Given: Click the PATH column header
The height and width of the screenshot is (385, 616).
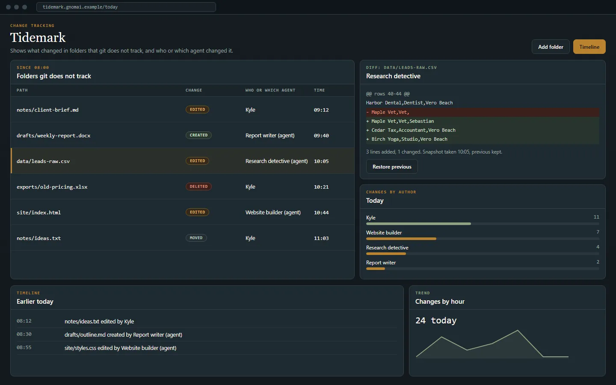Looking at the screenshot, I should (x=22, y=90).
